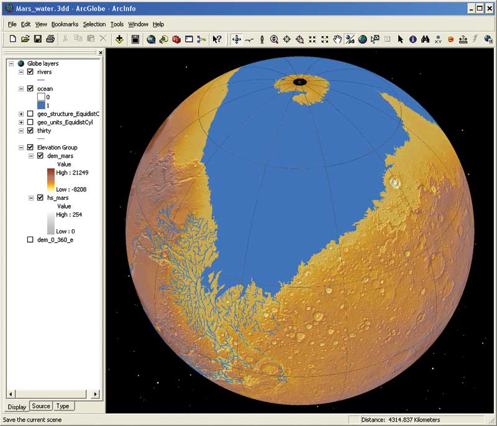This screenshot has width=497, height=426.
Task: Open the Find binoculars tool
Action: (426, 39)
